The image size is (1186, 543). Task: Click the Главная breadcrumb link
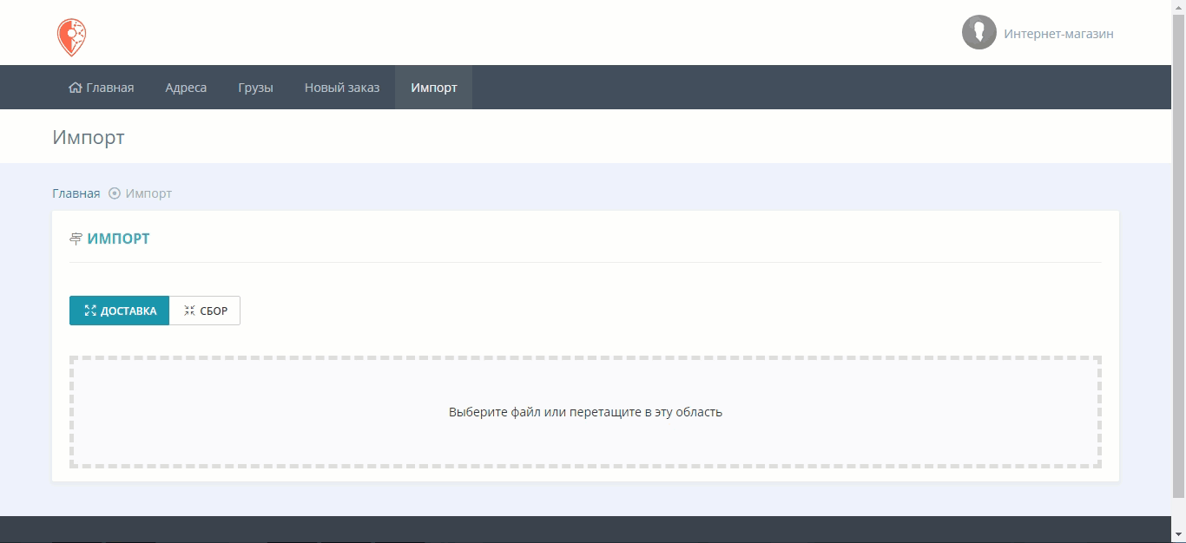pyautogui.click(x=76, y=193)
